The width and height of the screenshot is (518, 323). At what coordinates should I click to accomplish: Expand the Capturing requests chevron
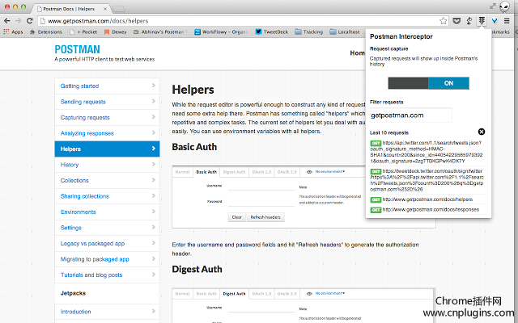153,117
